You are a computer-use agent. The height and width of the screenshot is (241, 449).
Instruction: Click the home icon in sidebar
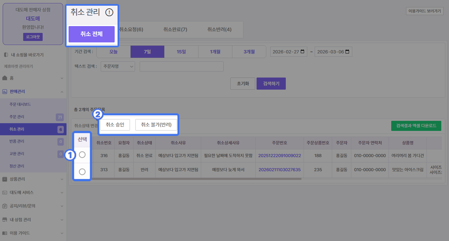pos(5,78)
